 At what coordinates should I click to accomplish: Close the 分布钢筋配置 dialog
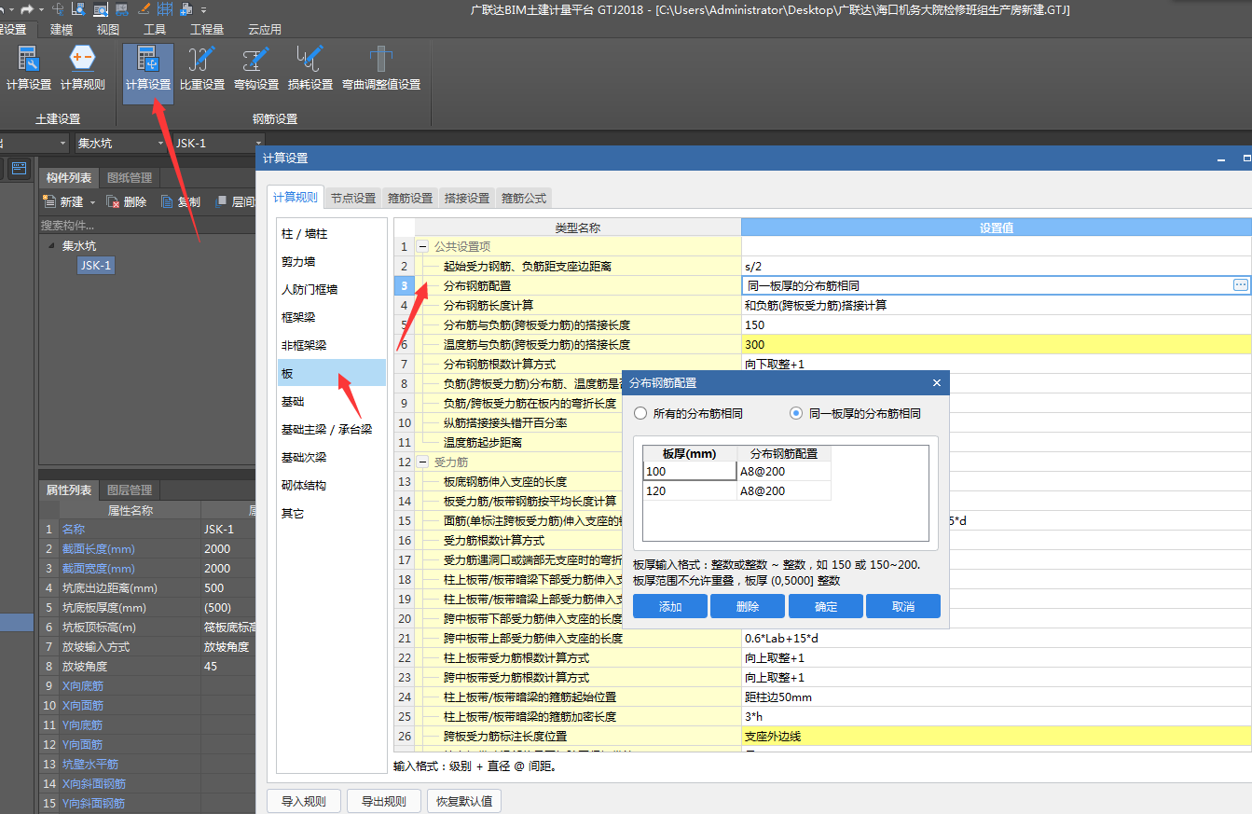tap(937, 382)
